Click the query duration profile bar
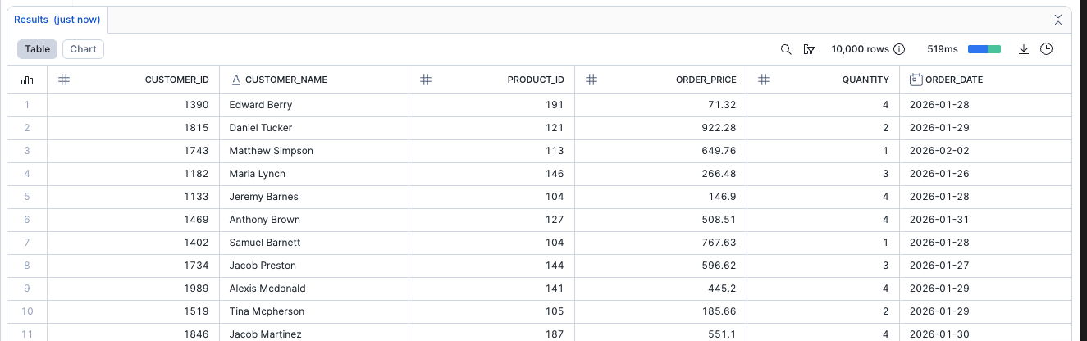 point(984,49)
